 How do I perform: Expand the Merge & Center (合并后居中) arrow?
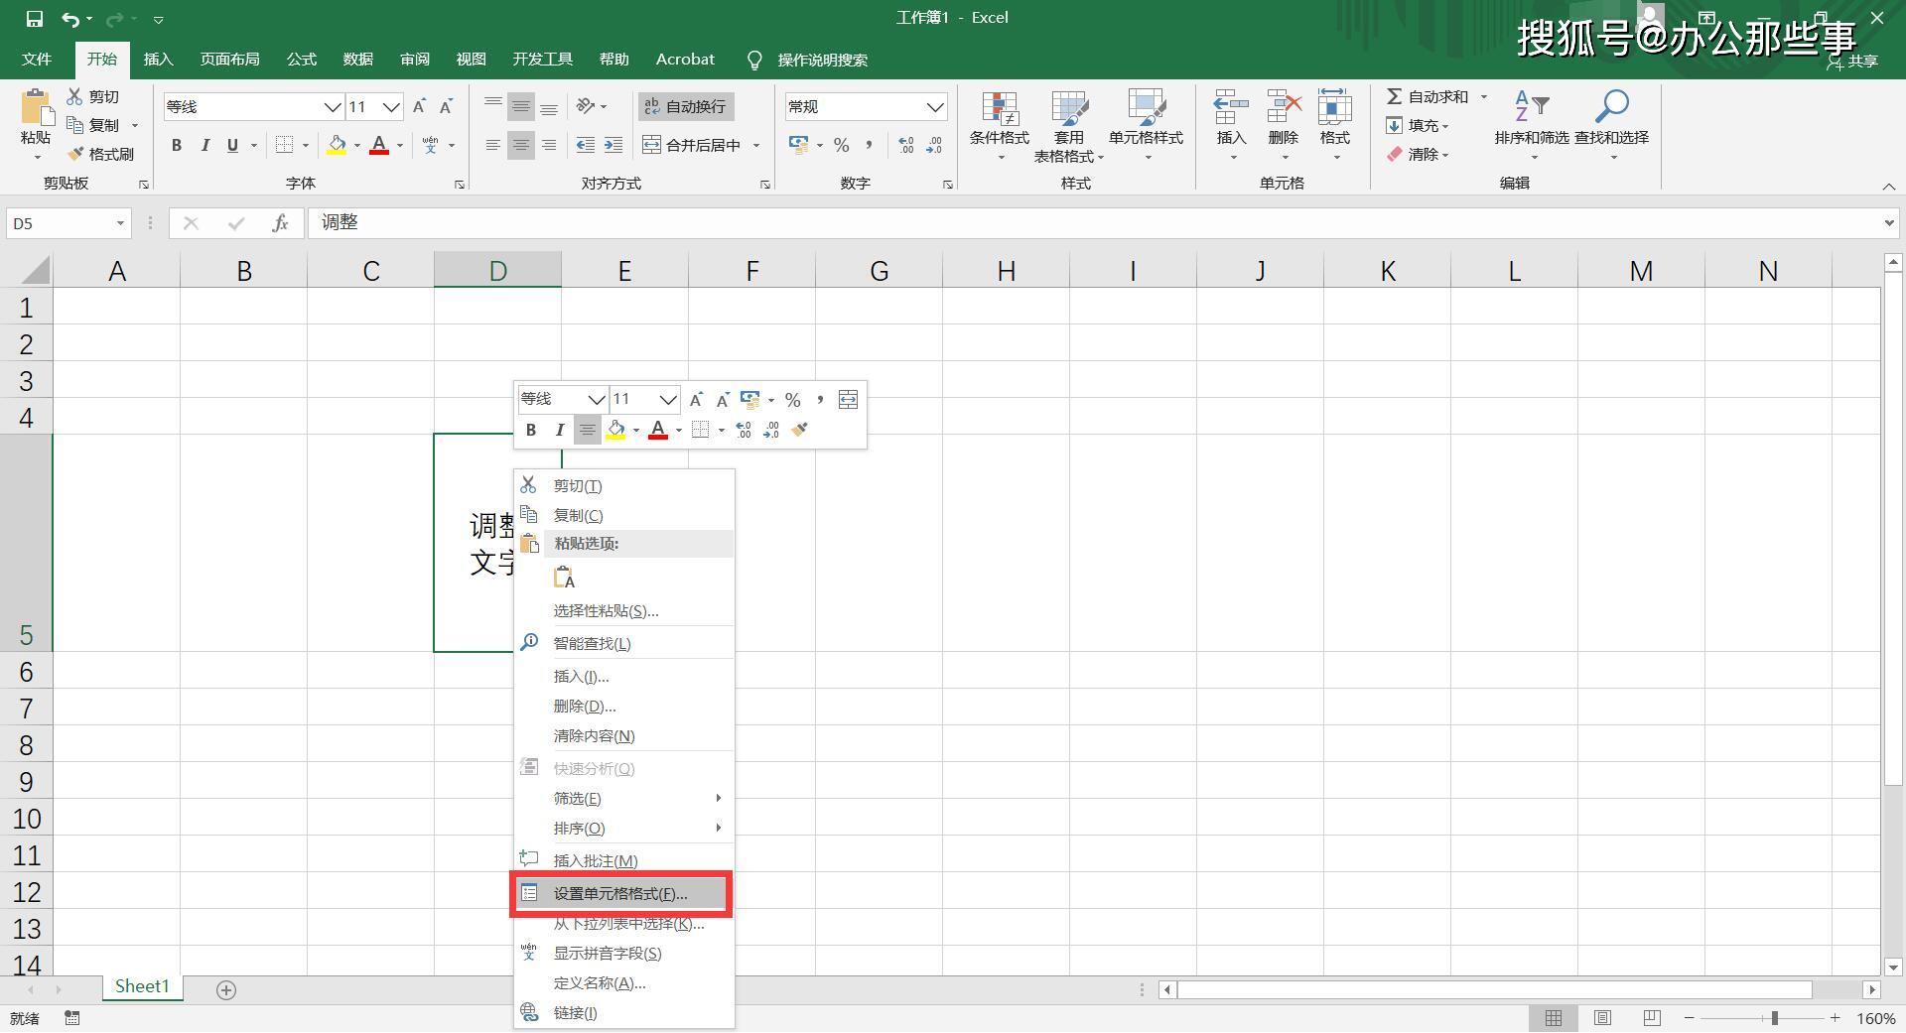756,145
